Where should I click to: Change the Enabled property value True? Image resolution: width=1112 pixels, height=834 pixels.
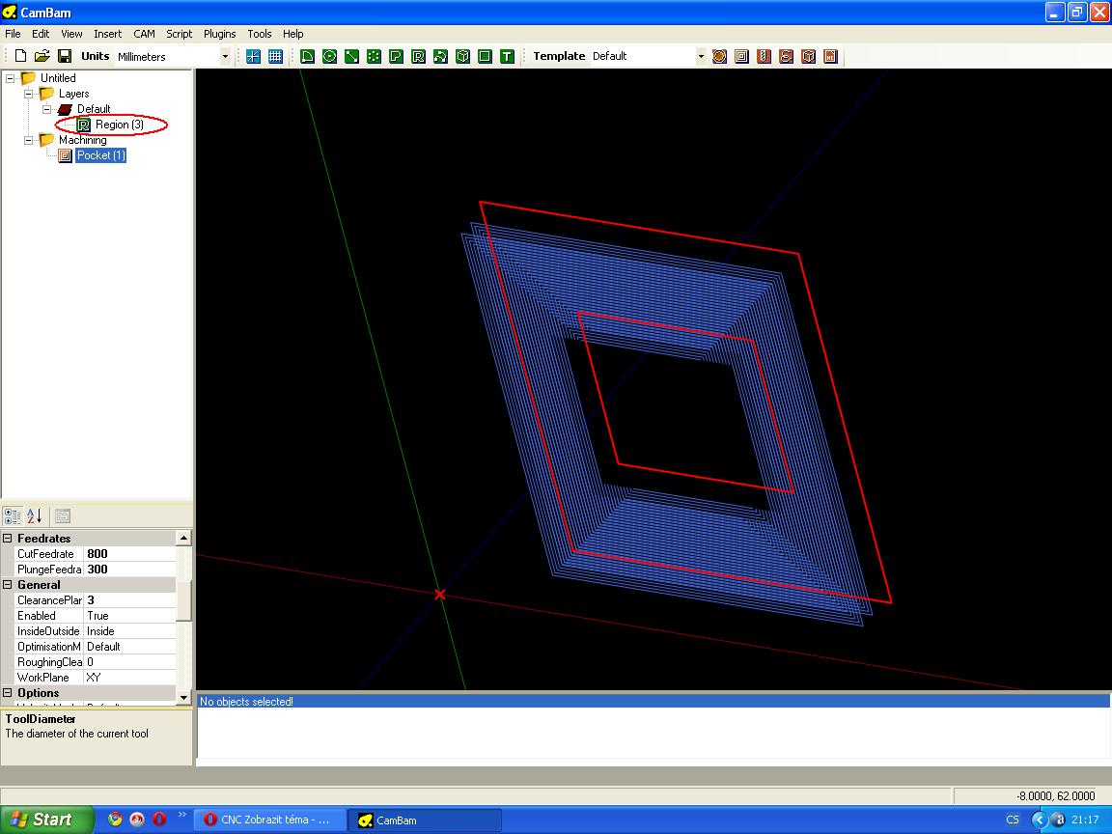[129, 616]
